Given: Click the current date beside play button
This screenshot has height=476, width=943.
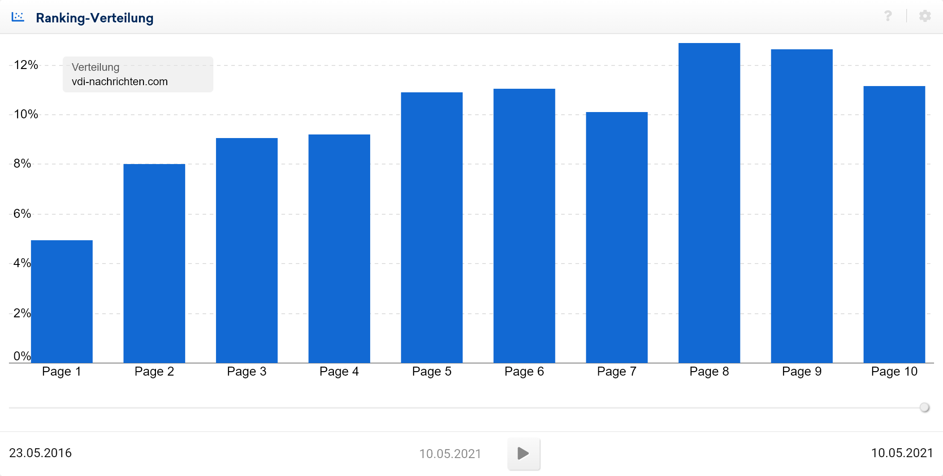Looking at the screenshot, I should pos(450,454).
